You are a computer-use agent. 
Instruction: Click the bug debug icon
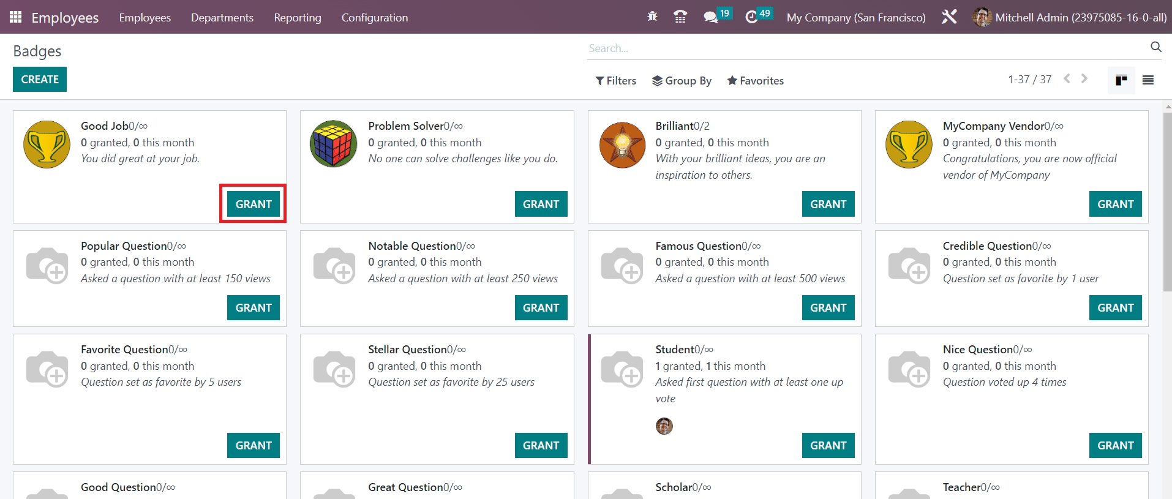pos(652,17)
